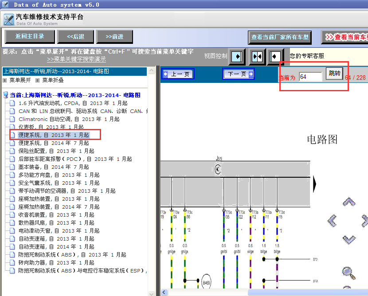Click the 跳转 jump button
368x296 pixels.
click(x=334, y=74)
